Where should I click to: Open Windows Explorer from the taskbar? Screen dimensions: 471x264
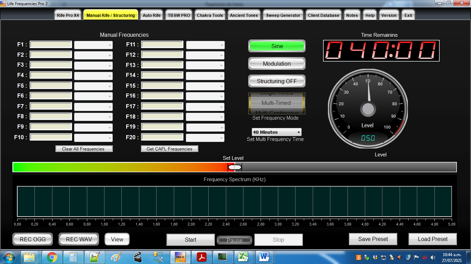coord(30,257)
